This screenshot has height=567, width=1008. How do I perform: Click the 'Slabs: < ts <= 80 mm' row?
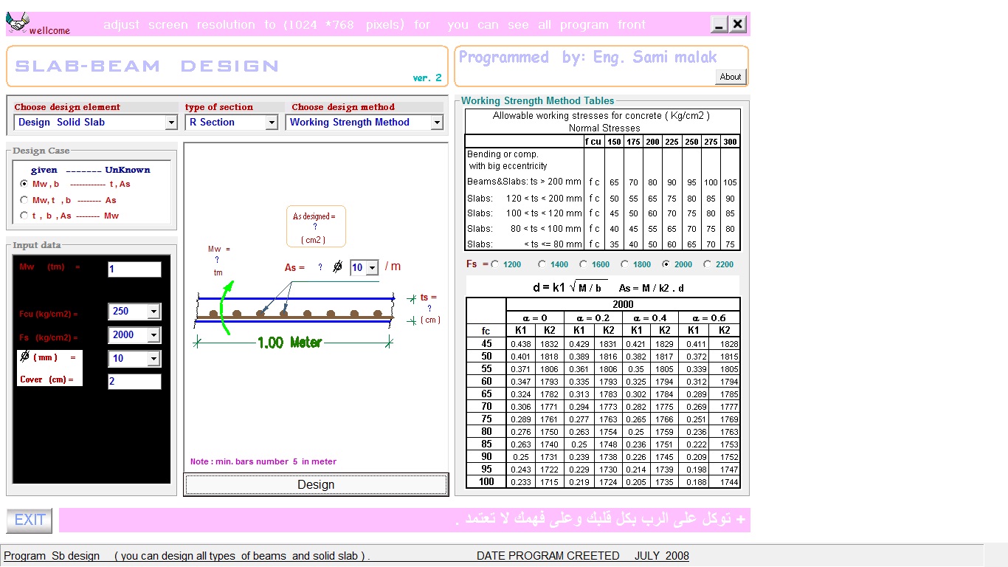pyautogui.click(x=602, y=244)
